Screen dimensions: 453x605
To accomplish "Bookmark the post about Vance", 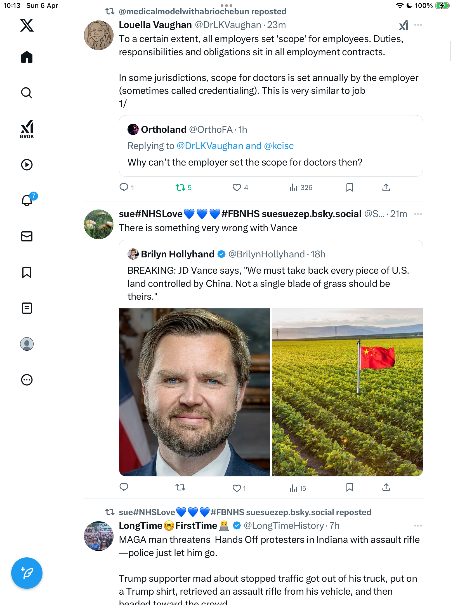I will (x=350, y=487).
